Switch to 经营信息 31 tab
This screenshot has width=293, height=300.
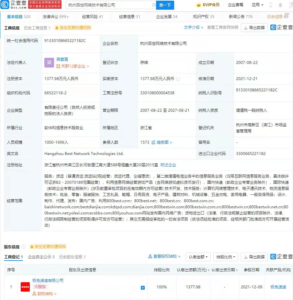(x=130, y=17)
